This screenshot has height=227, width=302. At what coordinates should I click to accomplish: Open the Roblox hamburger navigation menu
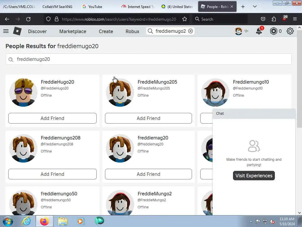(6, 31)
